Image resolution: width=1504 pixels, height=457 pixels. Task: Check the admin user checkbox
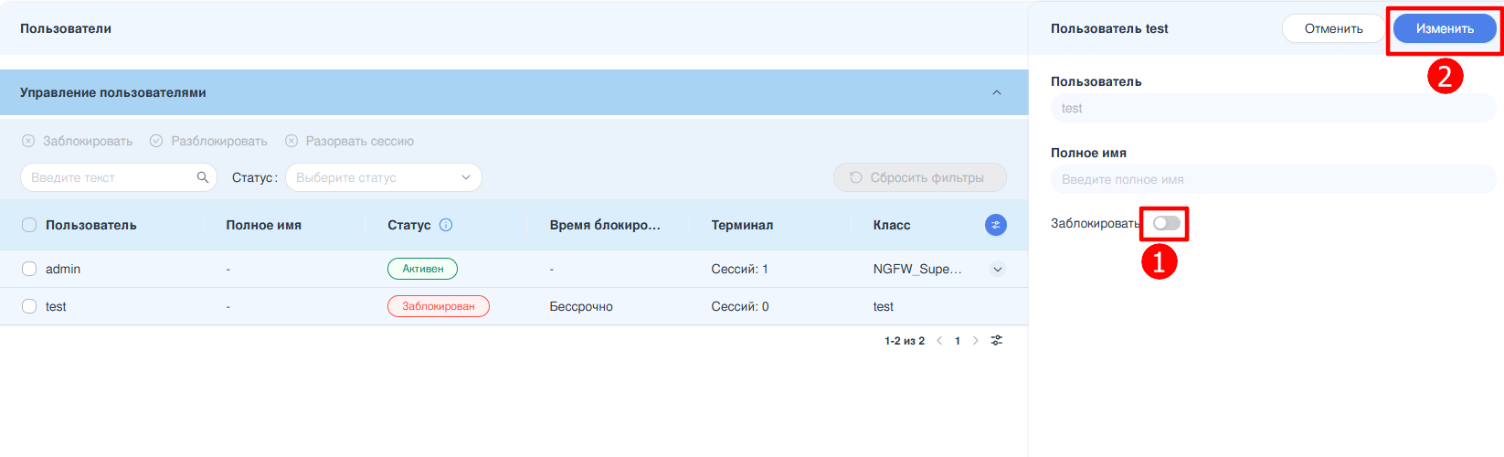pos(29,269)
